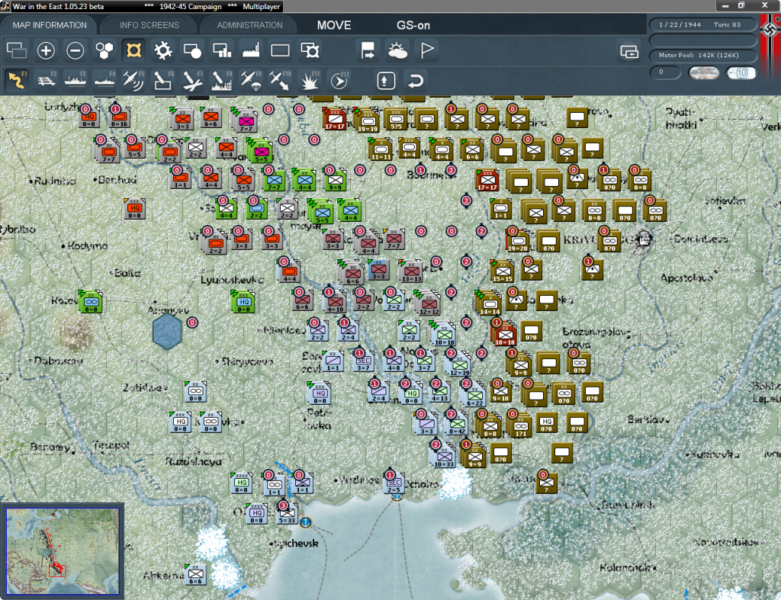Click the zoom out map button

click(76, 50)
